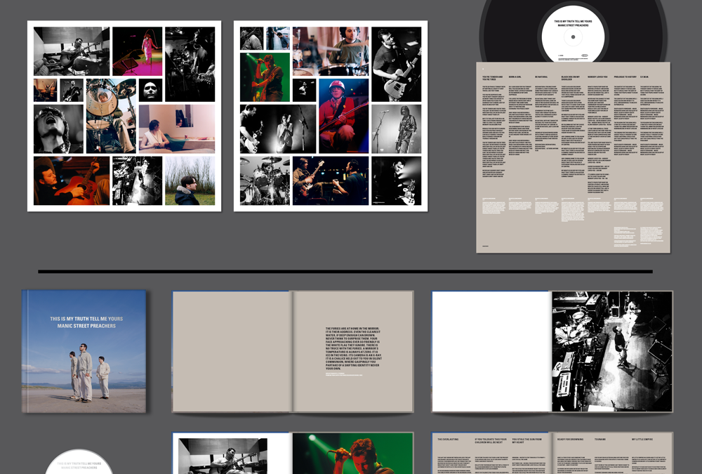Open colour photo of guitarist facing another man

click(x=331, y=180)
